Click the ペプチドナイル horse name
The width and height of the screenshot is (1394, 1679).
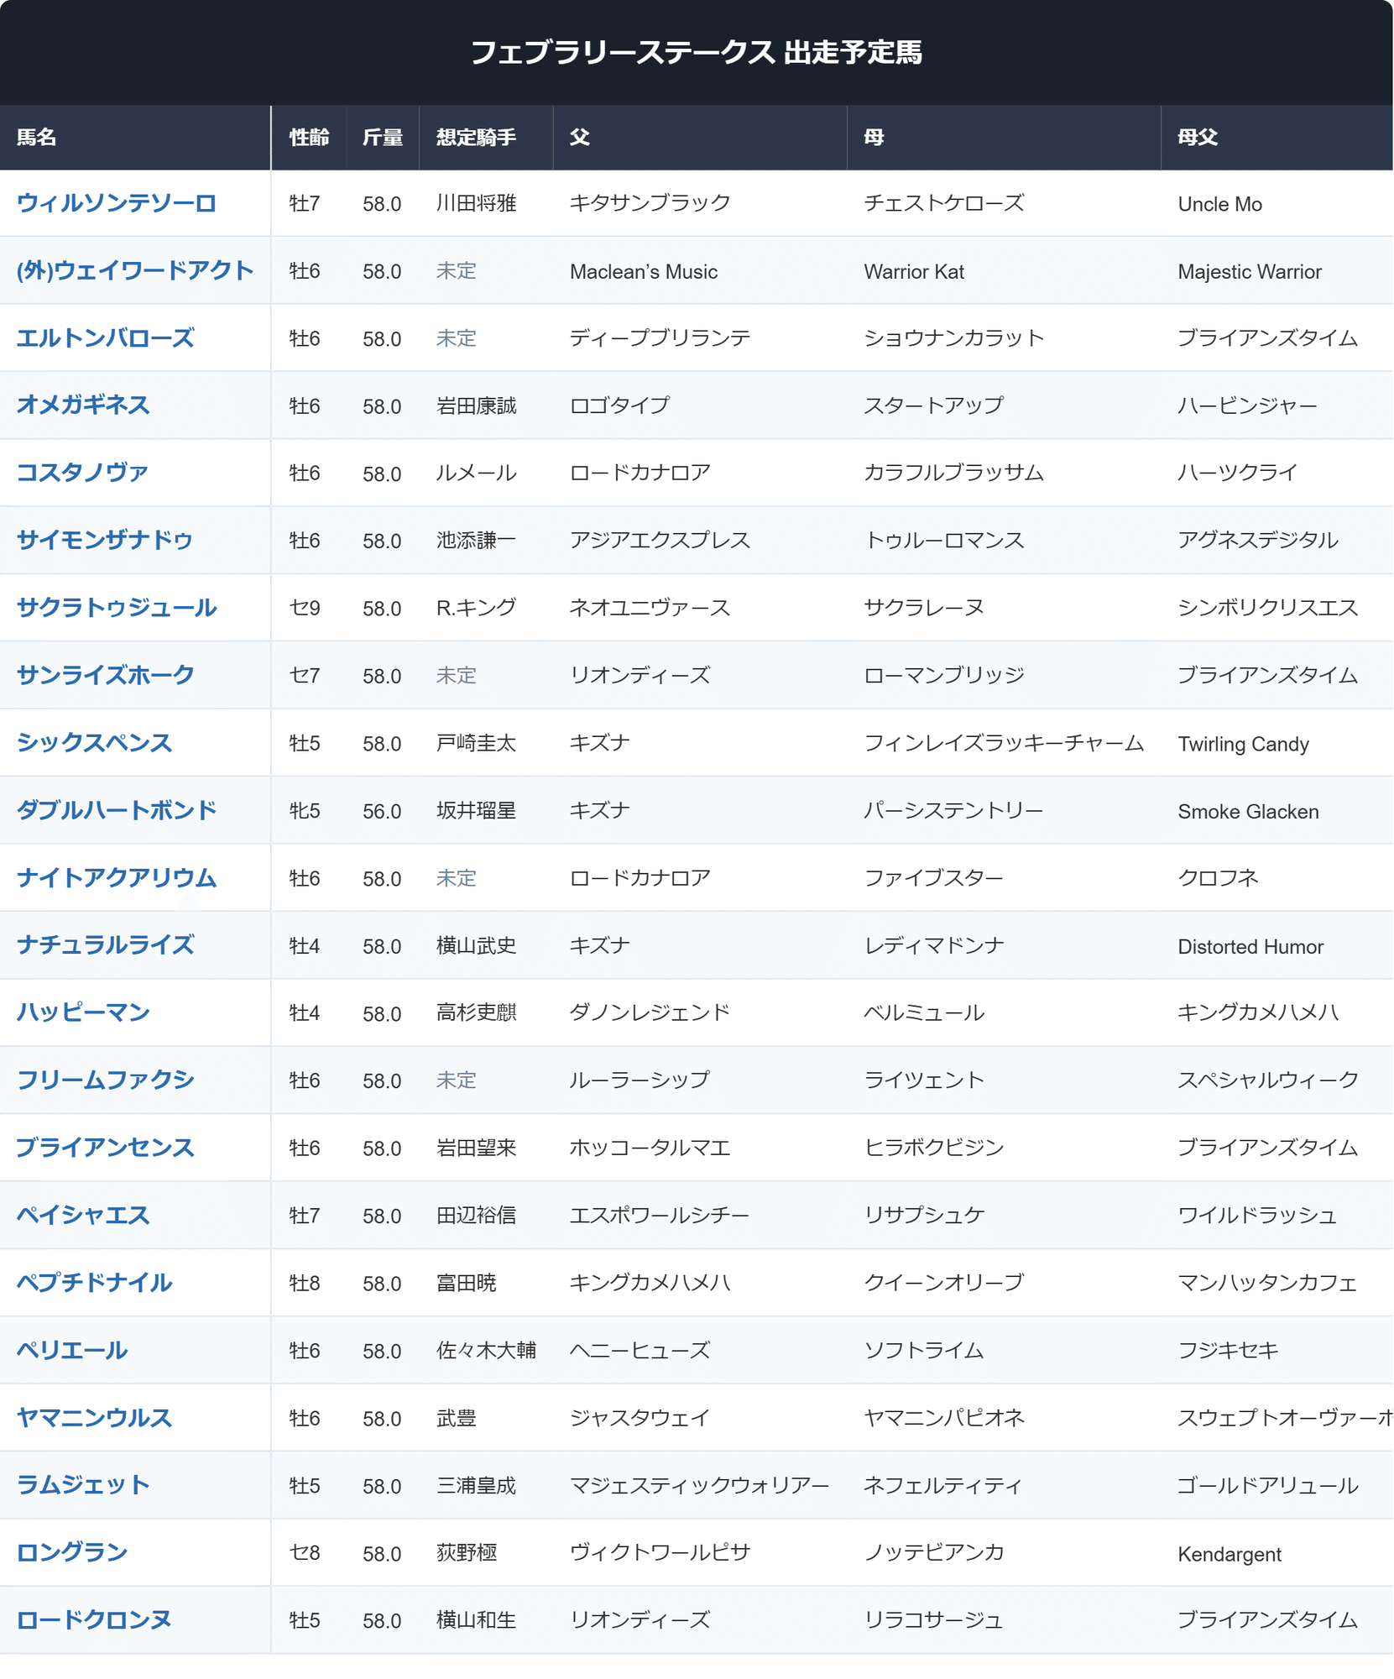94,1283
